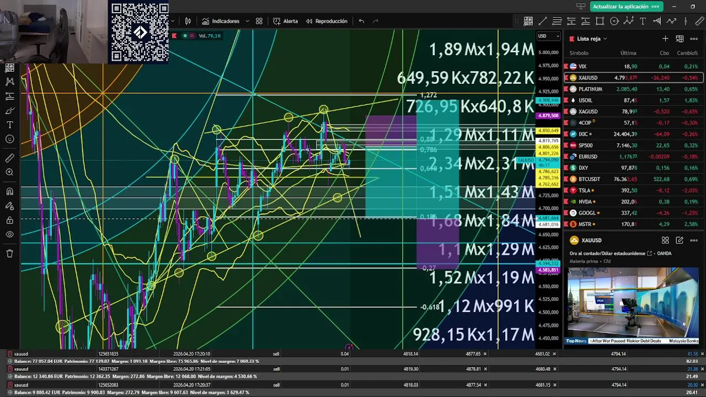Sort watchlist by Última column
The width and height of the screenshot is (706, 397).
pyautogui.click(x=628, y=53)
